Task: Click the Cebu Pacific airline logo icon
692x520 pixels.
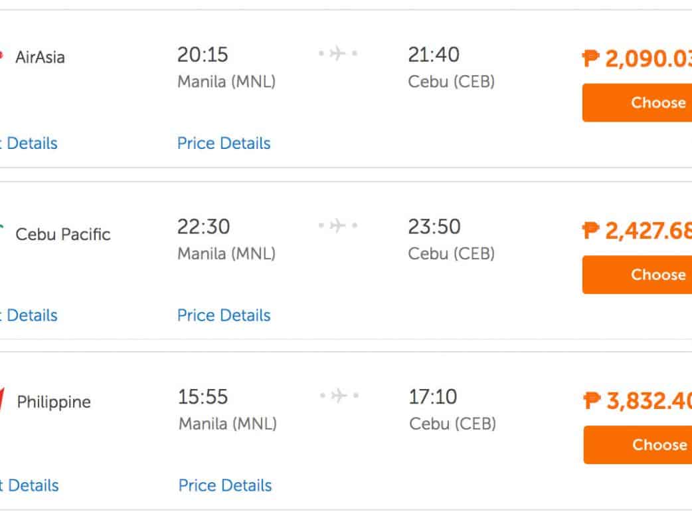Action: (2, 229)
